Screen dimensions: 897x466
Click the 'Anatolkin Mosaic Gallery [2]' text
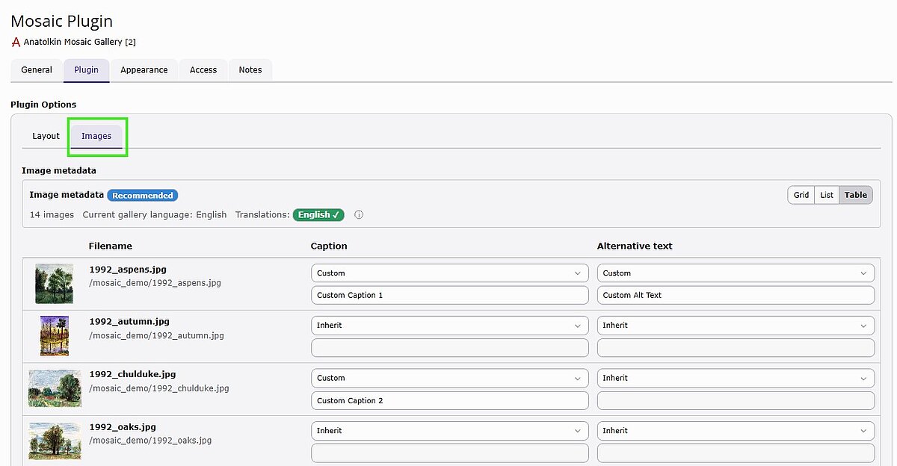(80, 42)
